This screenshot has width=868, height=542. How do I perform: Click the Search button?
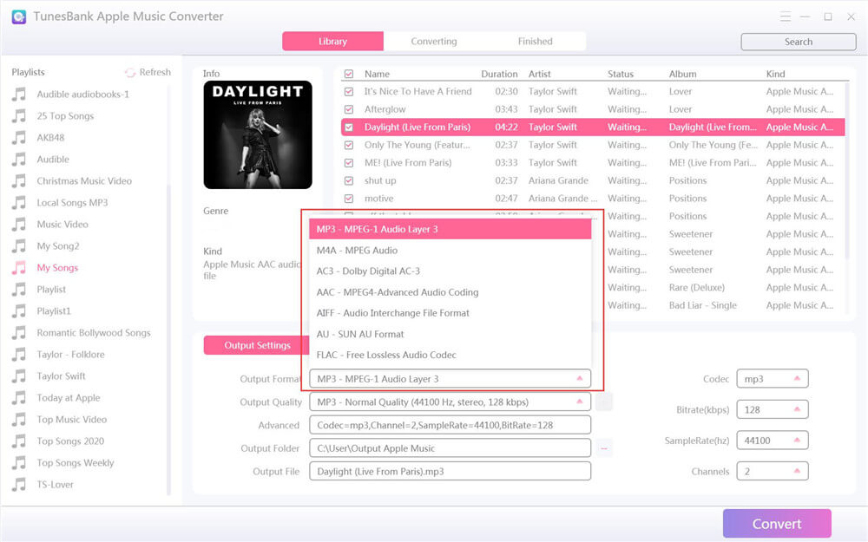[799, 42]
